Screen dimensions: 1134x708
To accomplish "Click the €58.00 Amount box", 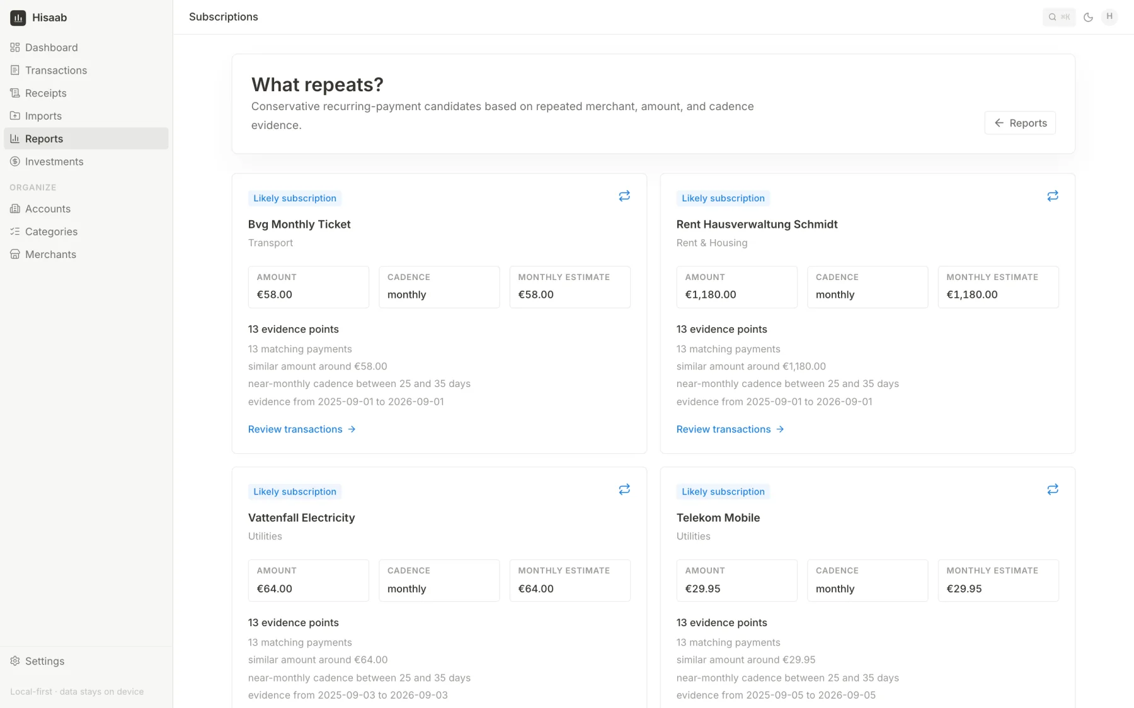I will pyautogui.click(x=309, y=287).
